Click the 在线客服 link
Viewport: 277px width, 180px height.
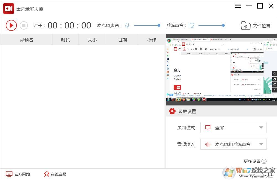pyautogui.click(x=59, y=174)
